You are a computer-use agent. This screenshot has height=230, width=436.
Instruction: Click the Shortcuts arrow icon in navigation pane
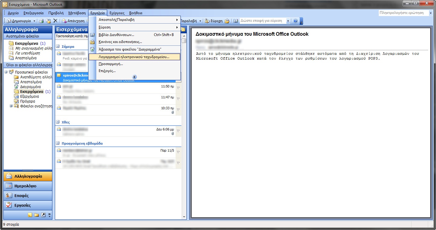(x=43, y=215)
